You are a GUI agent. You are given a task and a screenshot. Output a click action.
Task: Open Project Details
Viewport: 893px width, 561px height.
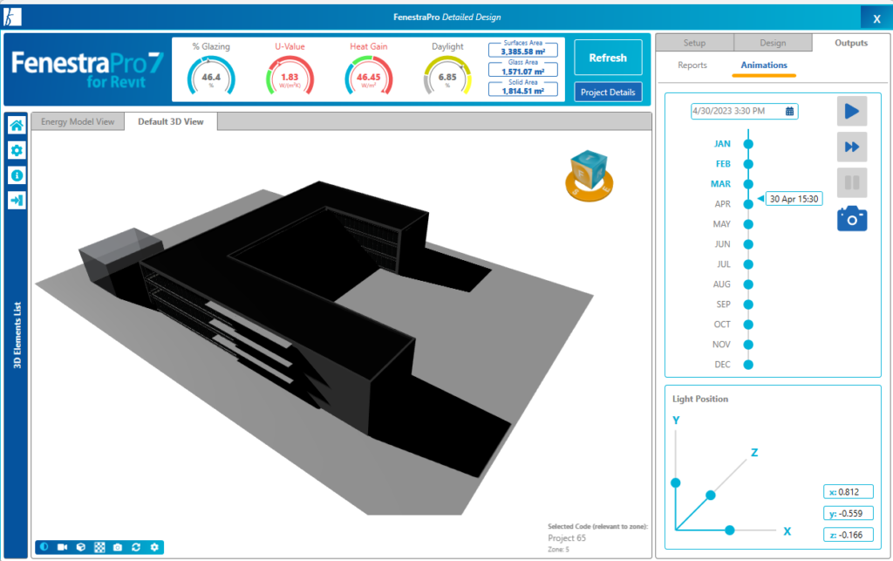click(608, 92)
